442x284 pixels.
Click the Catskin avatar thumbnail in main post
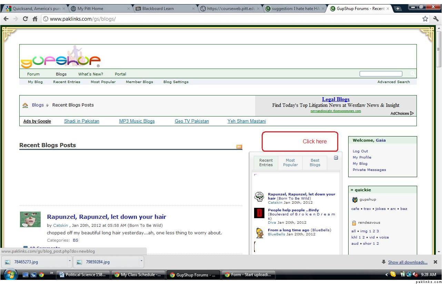click(30, 220)
